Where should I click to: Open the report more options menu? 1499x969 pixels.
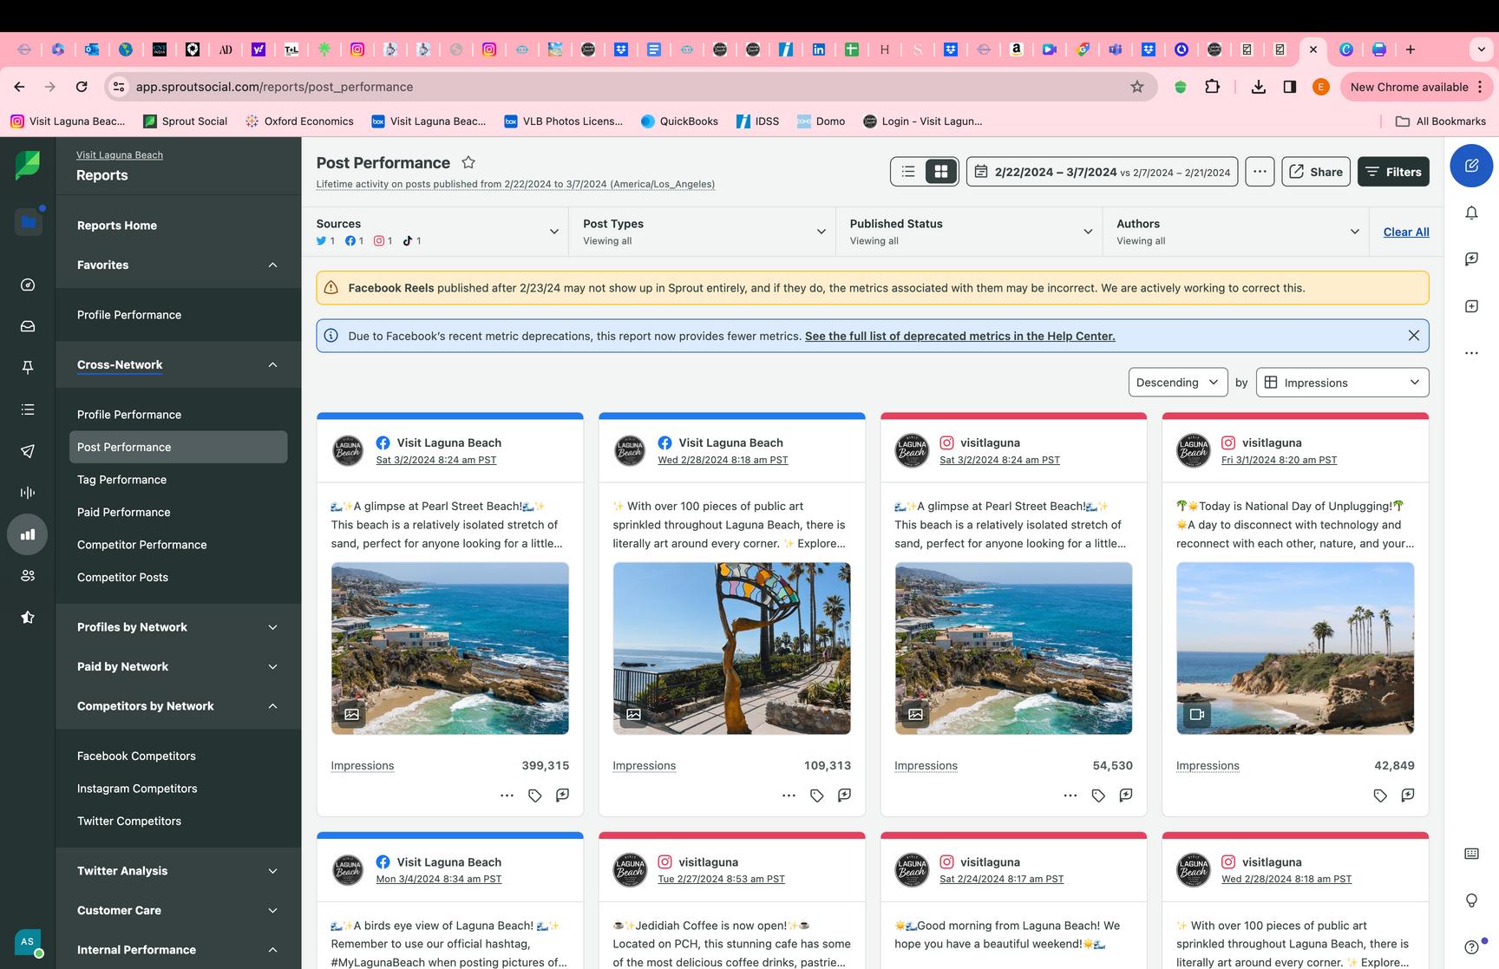pos(1260,172)
